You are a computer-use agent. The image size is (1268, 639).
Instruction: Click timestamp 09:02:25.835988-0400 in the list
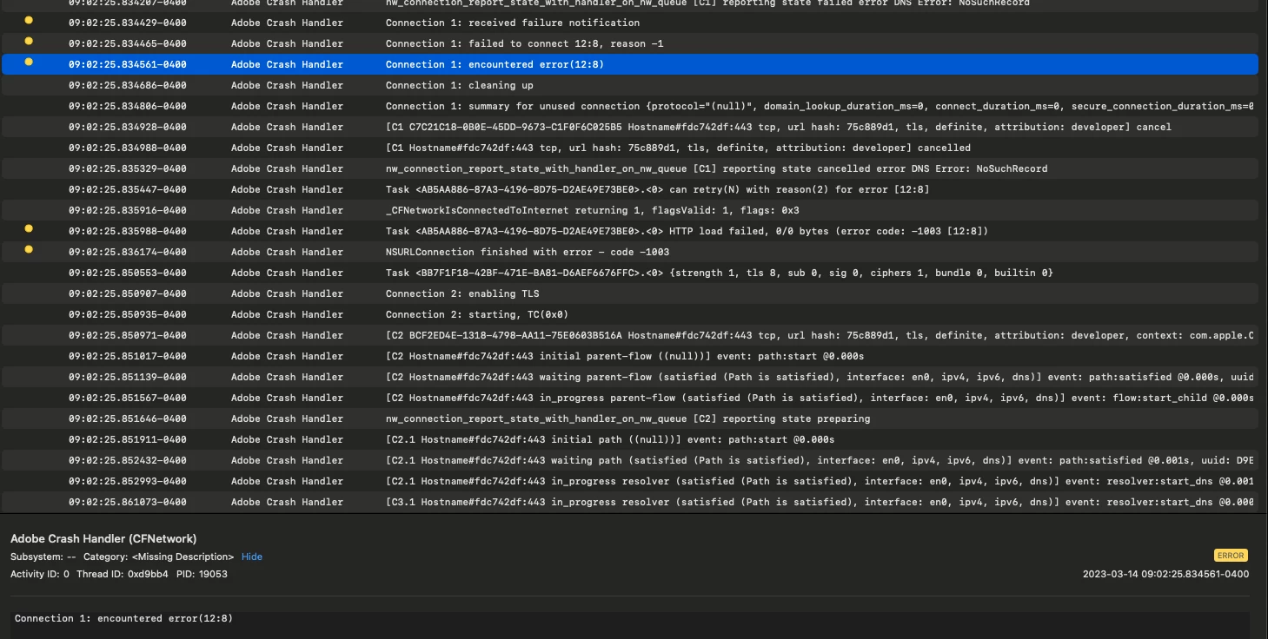(128, 231)
